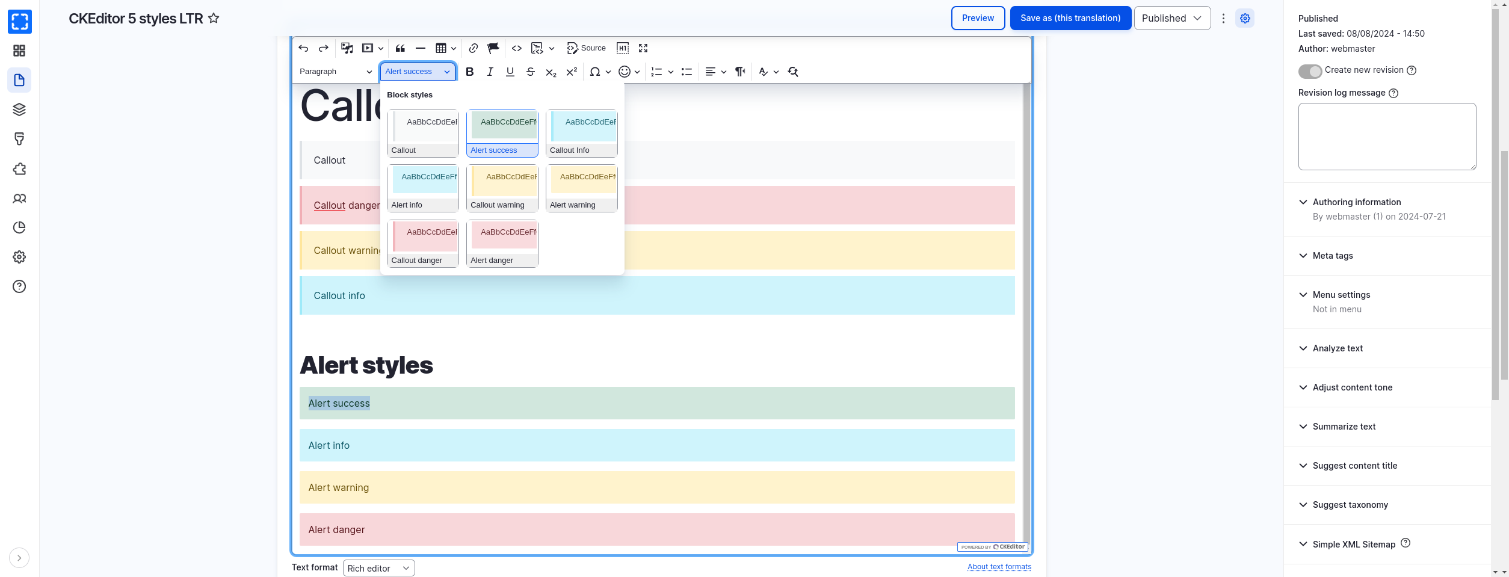Click the Link icon in toolbar
Image resolution: width=1509 pixels, height=577 pixels.
pos(474,48)
